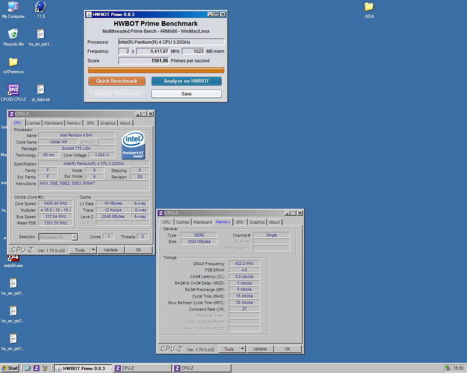
Task: Open Tools dropdown arrow in CPU window
Action: 93,250
